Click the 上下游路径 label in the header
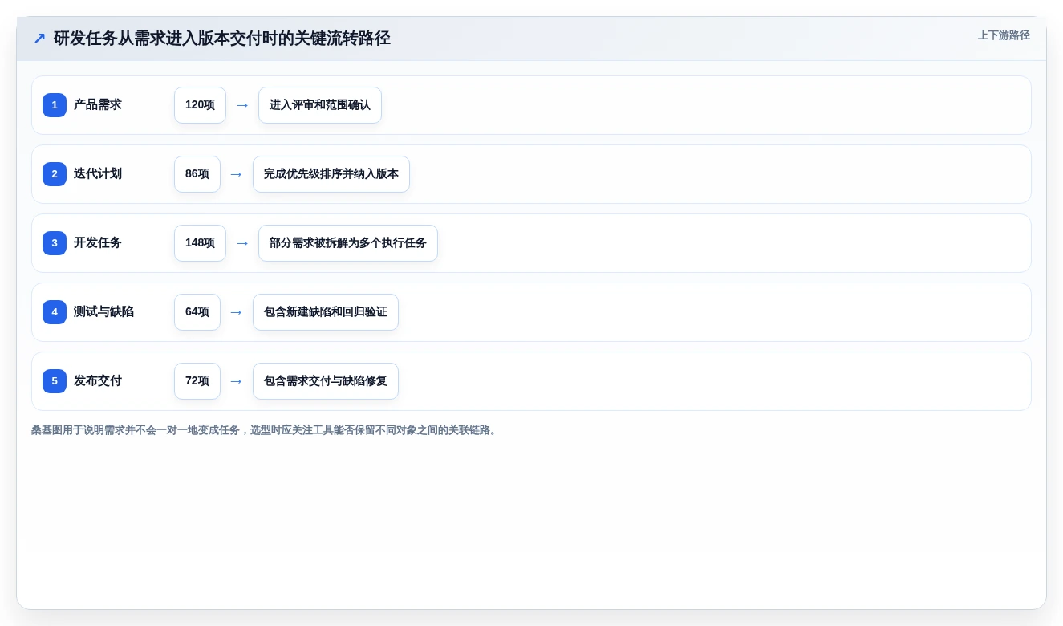The width and height of the screenshot is (1063, 626). pos(1004,35)
